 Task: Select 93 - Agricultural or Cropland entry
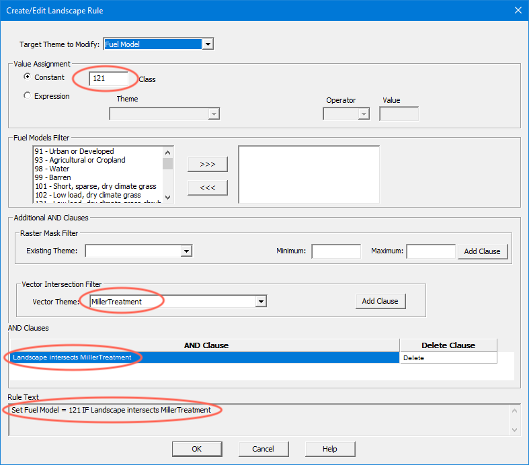coord(80,160)
